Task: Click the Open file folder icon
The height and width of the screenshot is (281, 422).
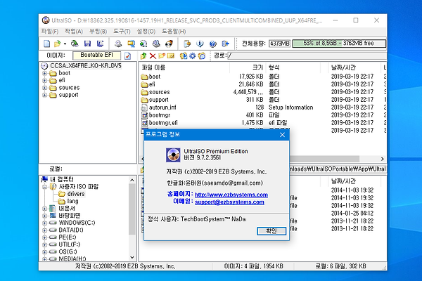Action: (57, 44)
